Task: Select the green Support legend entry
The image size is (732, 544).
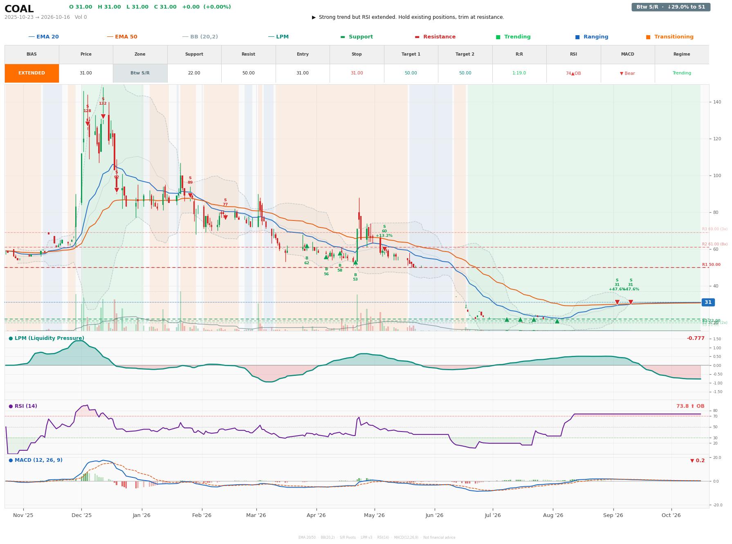Action: coord(357,37)
